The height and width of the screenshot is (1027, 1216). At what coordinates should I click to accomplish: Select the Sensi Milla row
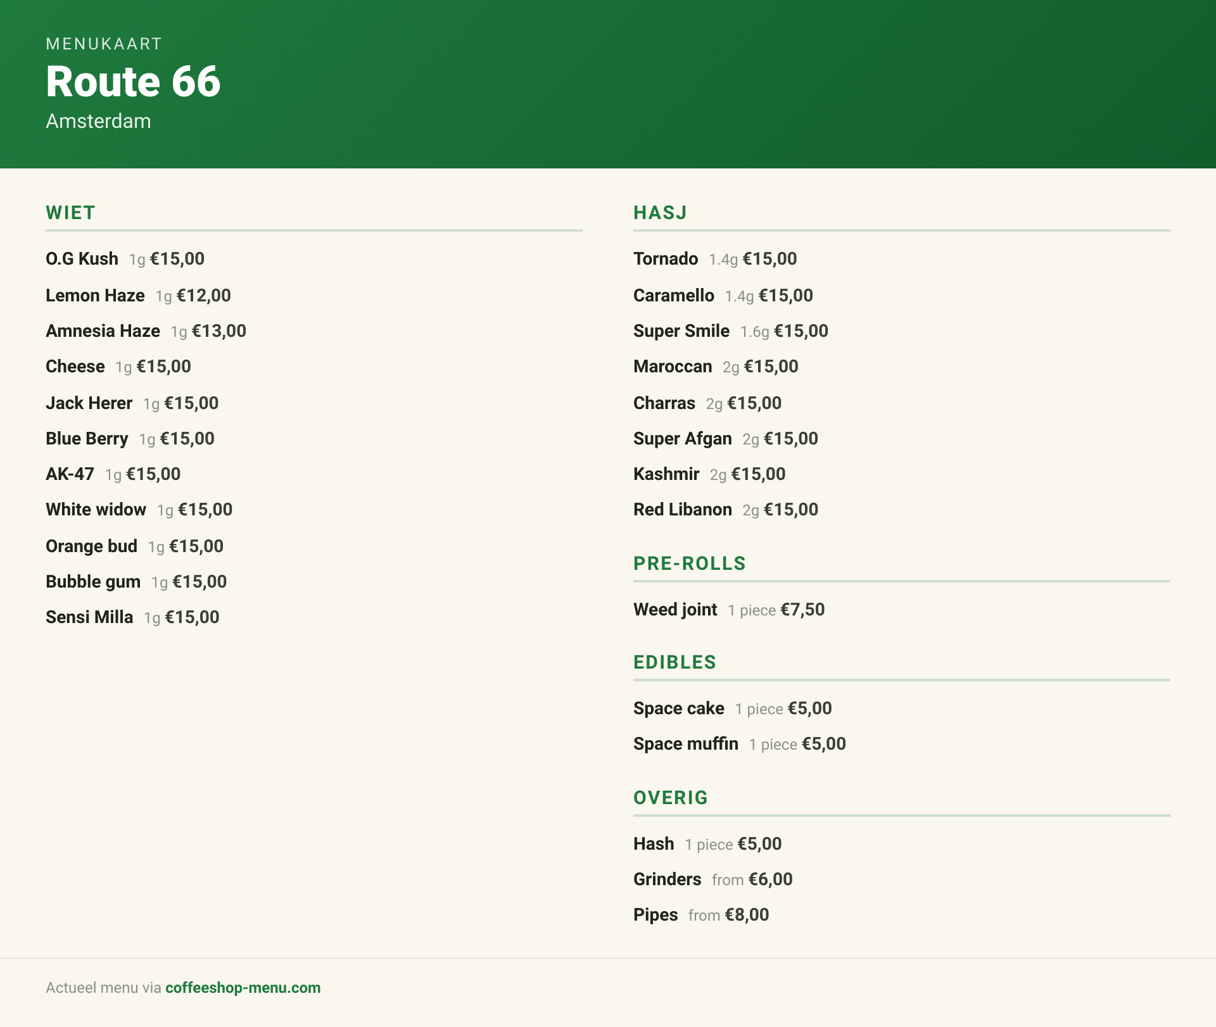(132, 617)
